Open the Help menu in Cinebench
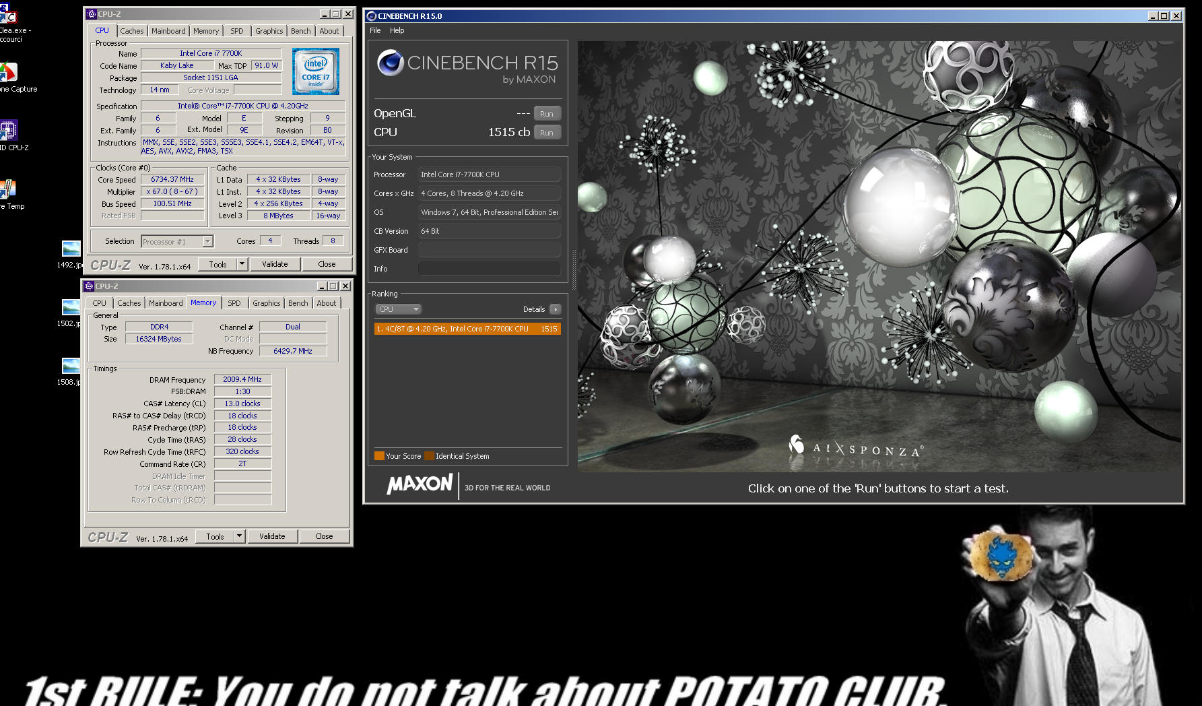 (397, 30)
